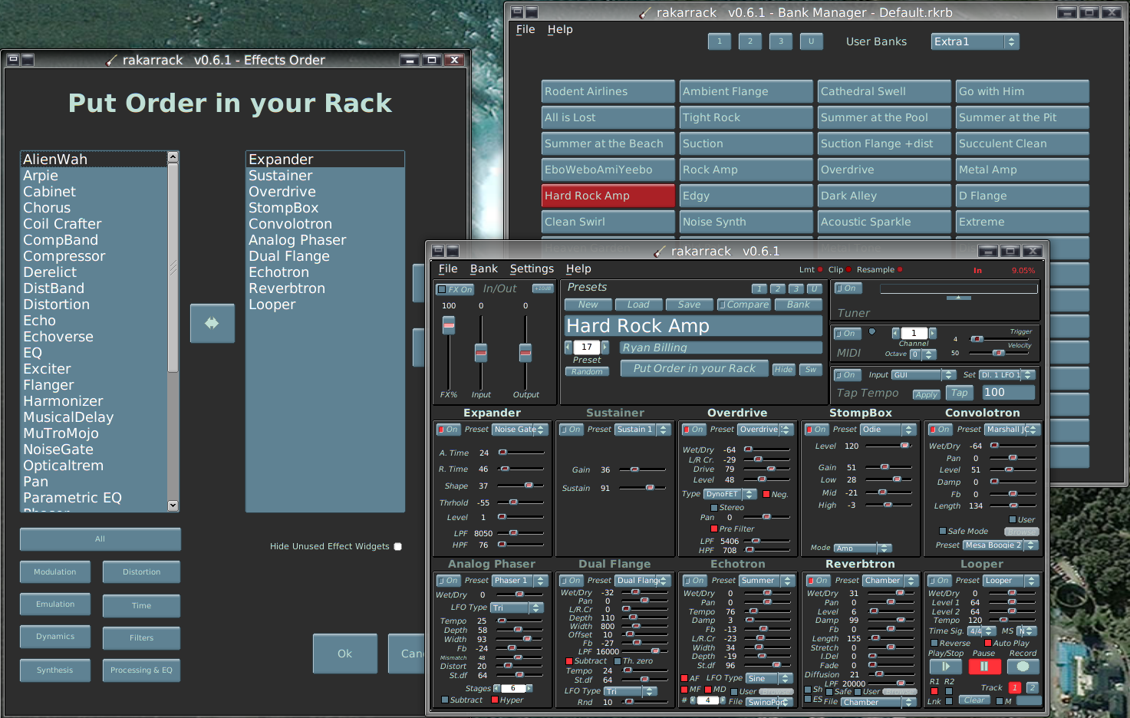Click the Distortion filter button
Viewport: 1130px width, 718px height.
[141, 571]
